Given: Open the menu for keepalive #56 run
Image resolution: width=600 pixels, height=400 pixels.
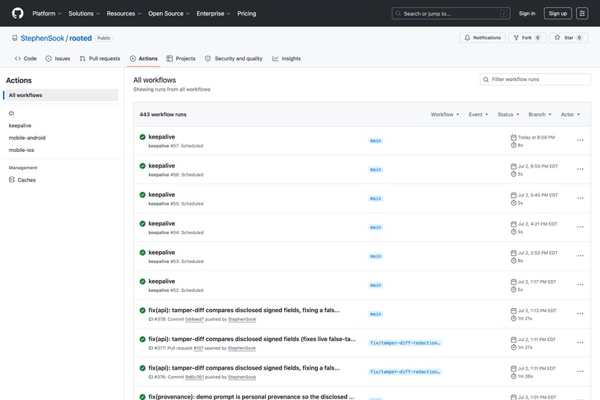Looking at the screenshot, I should [x=580, y=169].
